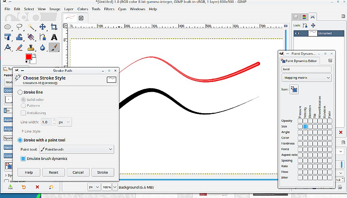Select the Clone stamp tool
Screen dimensions: 347x198
(31, 47)
